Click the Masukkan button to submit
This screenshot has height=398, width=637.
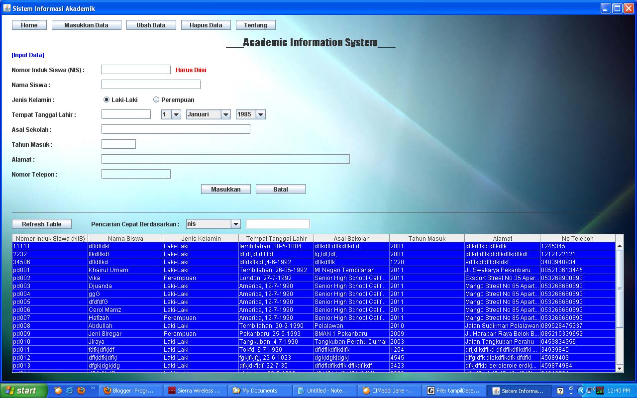(x=225, y=189)
